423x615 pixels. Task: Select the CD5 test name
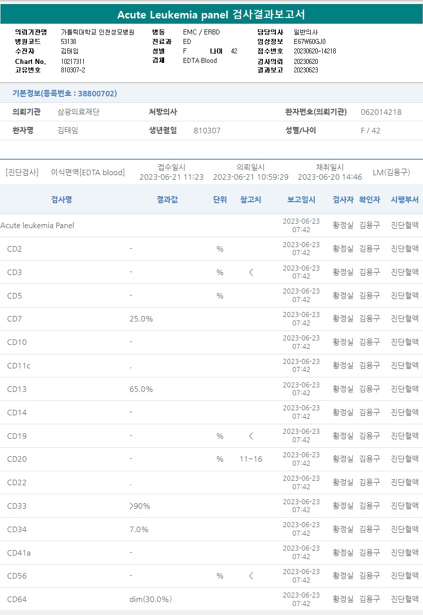click(x=14, y=296)
